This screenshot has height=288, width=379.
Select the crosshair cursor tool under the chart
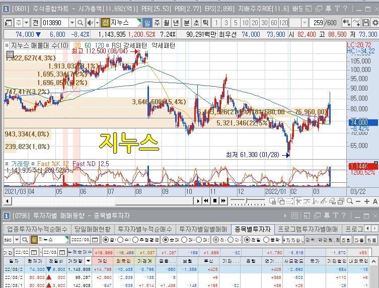[299, 201]
